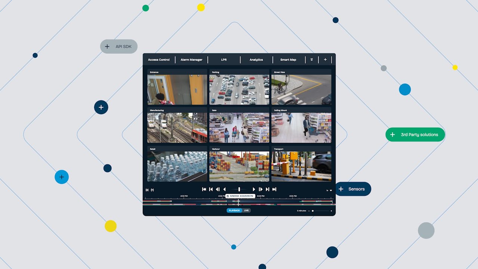Image resolution: width=478 pixels, height=269 pixels.
Task: Jump to the first recording in the timeline
Action: tap(204, 189)
